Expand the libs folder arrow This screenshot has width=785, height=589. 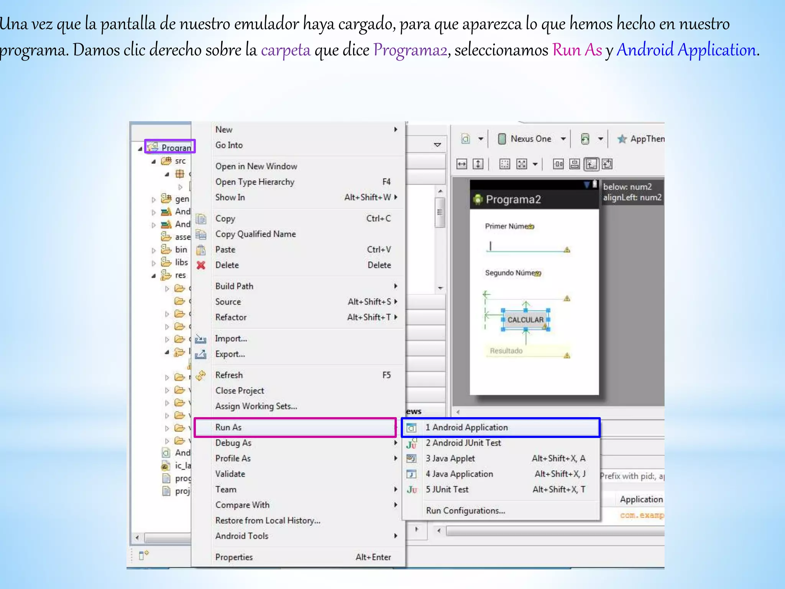coord(153,263)
